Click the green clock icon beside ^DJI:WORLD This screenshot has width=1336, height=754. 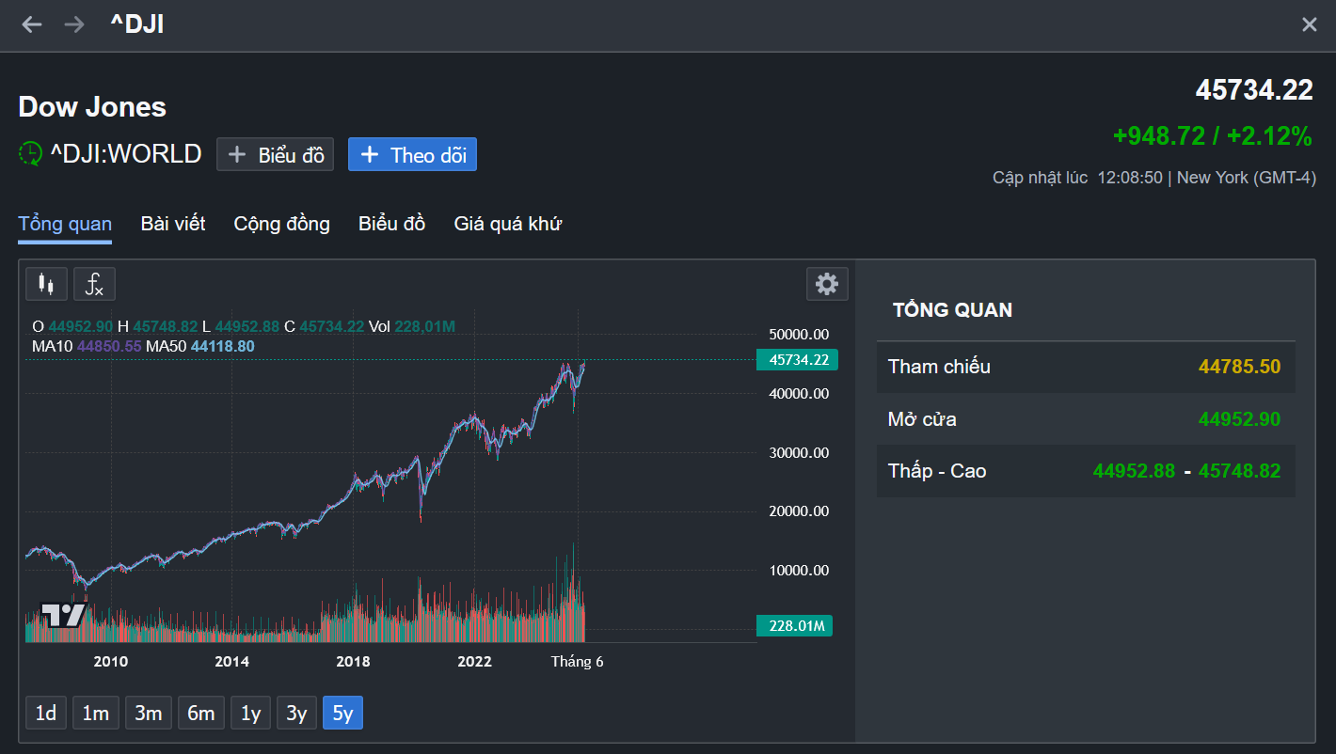pyautogui.click(x=30, y=154)
